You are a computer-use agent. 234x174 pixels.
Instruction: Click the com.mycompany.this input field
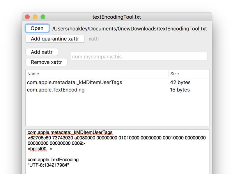[140, 56]
